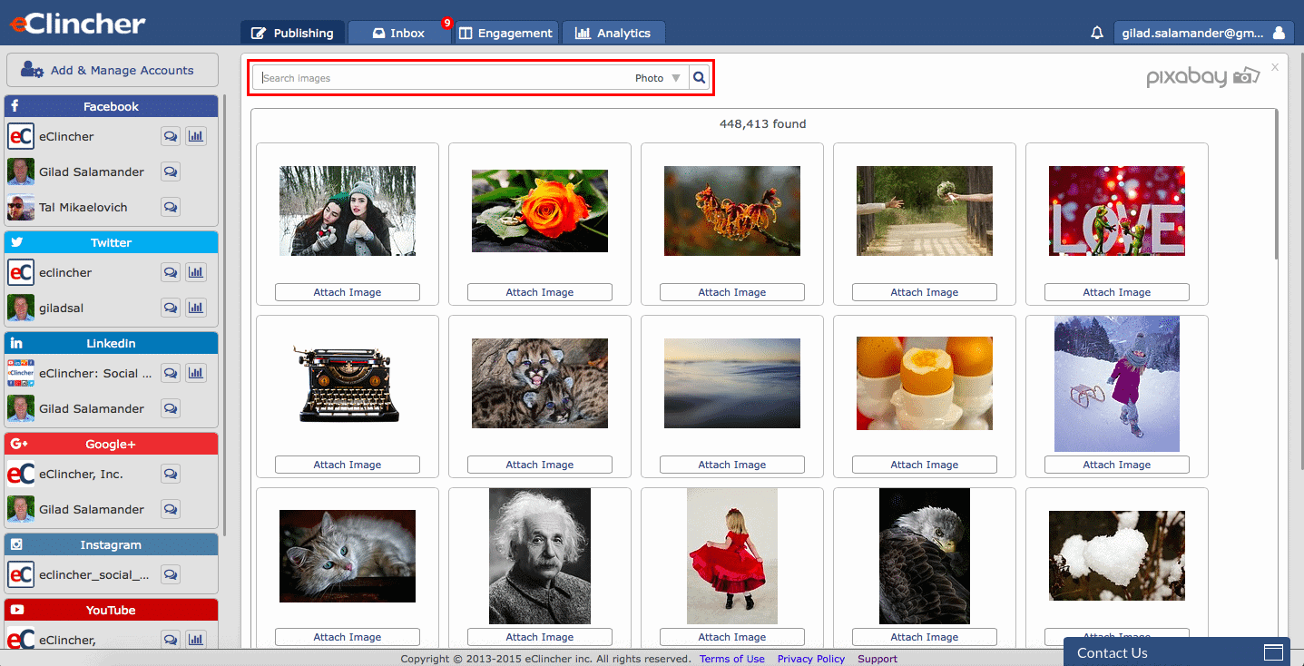Screen dimensions: 1304x666
Task: Open the notifications bell
Action: 1097,33
